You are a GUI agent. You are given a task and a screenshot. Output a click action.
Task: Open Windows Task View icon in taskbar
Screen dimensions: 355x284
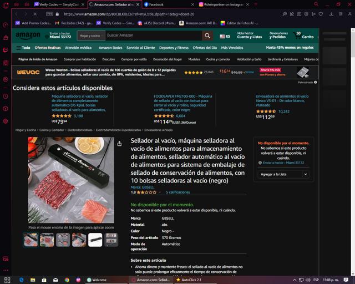pyautogui.click(x=7, y=280)
